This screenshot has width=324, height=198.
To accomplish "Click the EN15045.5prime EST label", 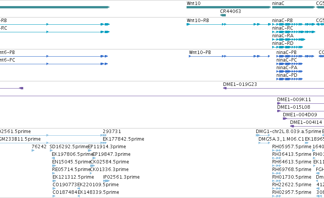I will (72, 162).
